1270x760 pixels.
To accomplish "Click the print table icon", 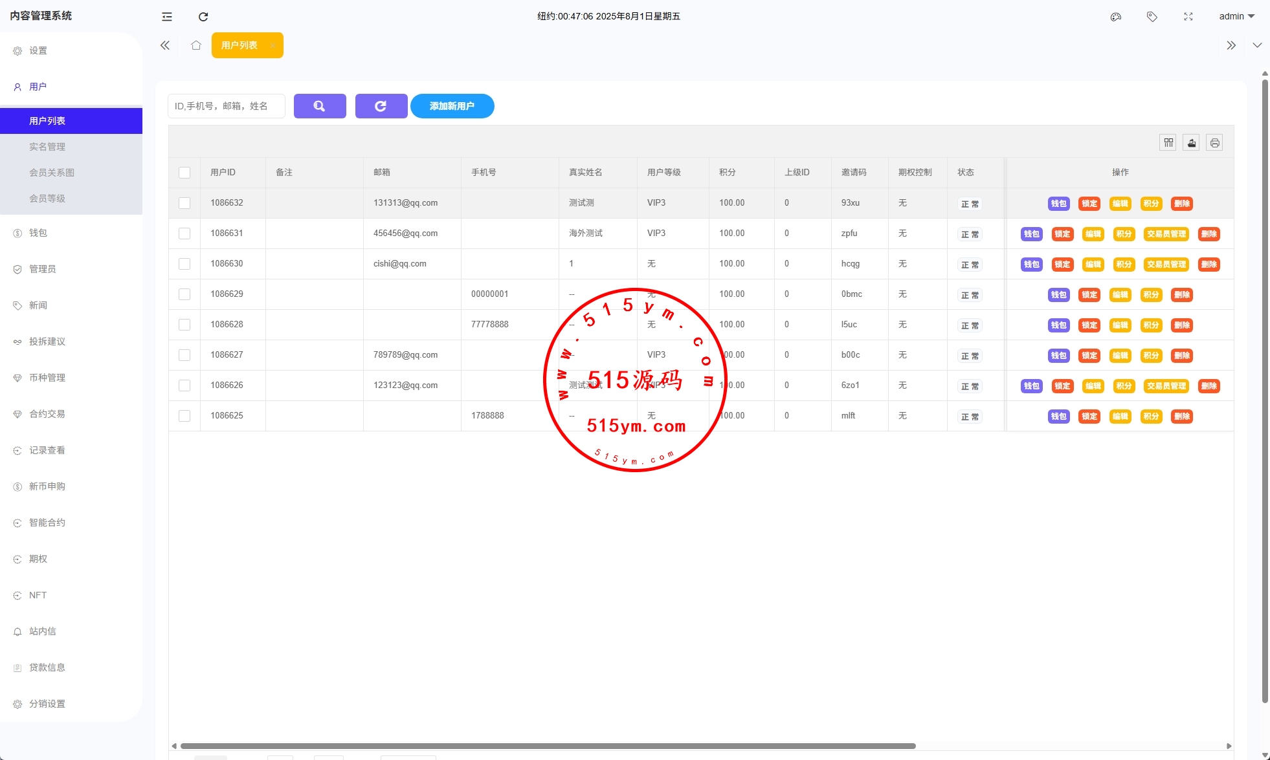I will pyautogui.click(x=1215, y=143).
